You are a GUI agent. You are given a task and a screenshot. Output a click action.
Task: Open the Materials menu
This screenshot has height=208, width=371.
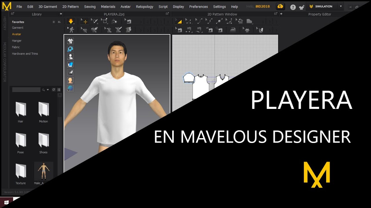(x=108, y=7)
